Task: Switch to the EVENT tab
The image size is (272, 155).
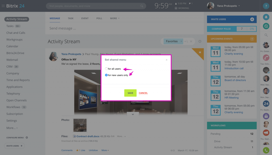Action: 85,18
